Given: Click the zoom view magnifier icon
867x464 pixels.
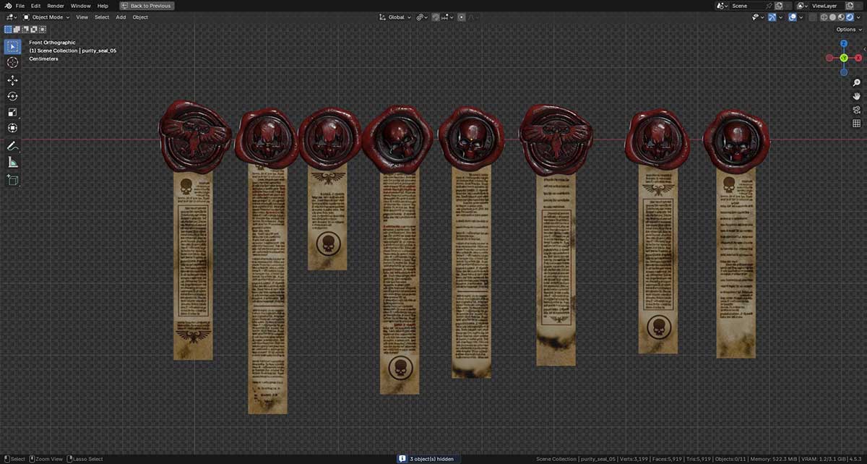Looking at the screenshot, I should [x=857, y=83].
